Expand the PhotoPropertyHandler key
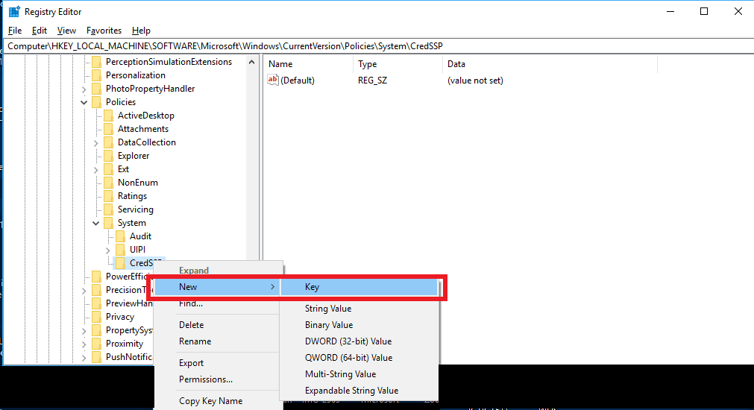This screenshot has width=754, height=410. click(x=84, y=89)
